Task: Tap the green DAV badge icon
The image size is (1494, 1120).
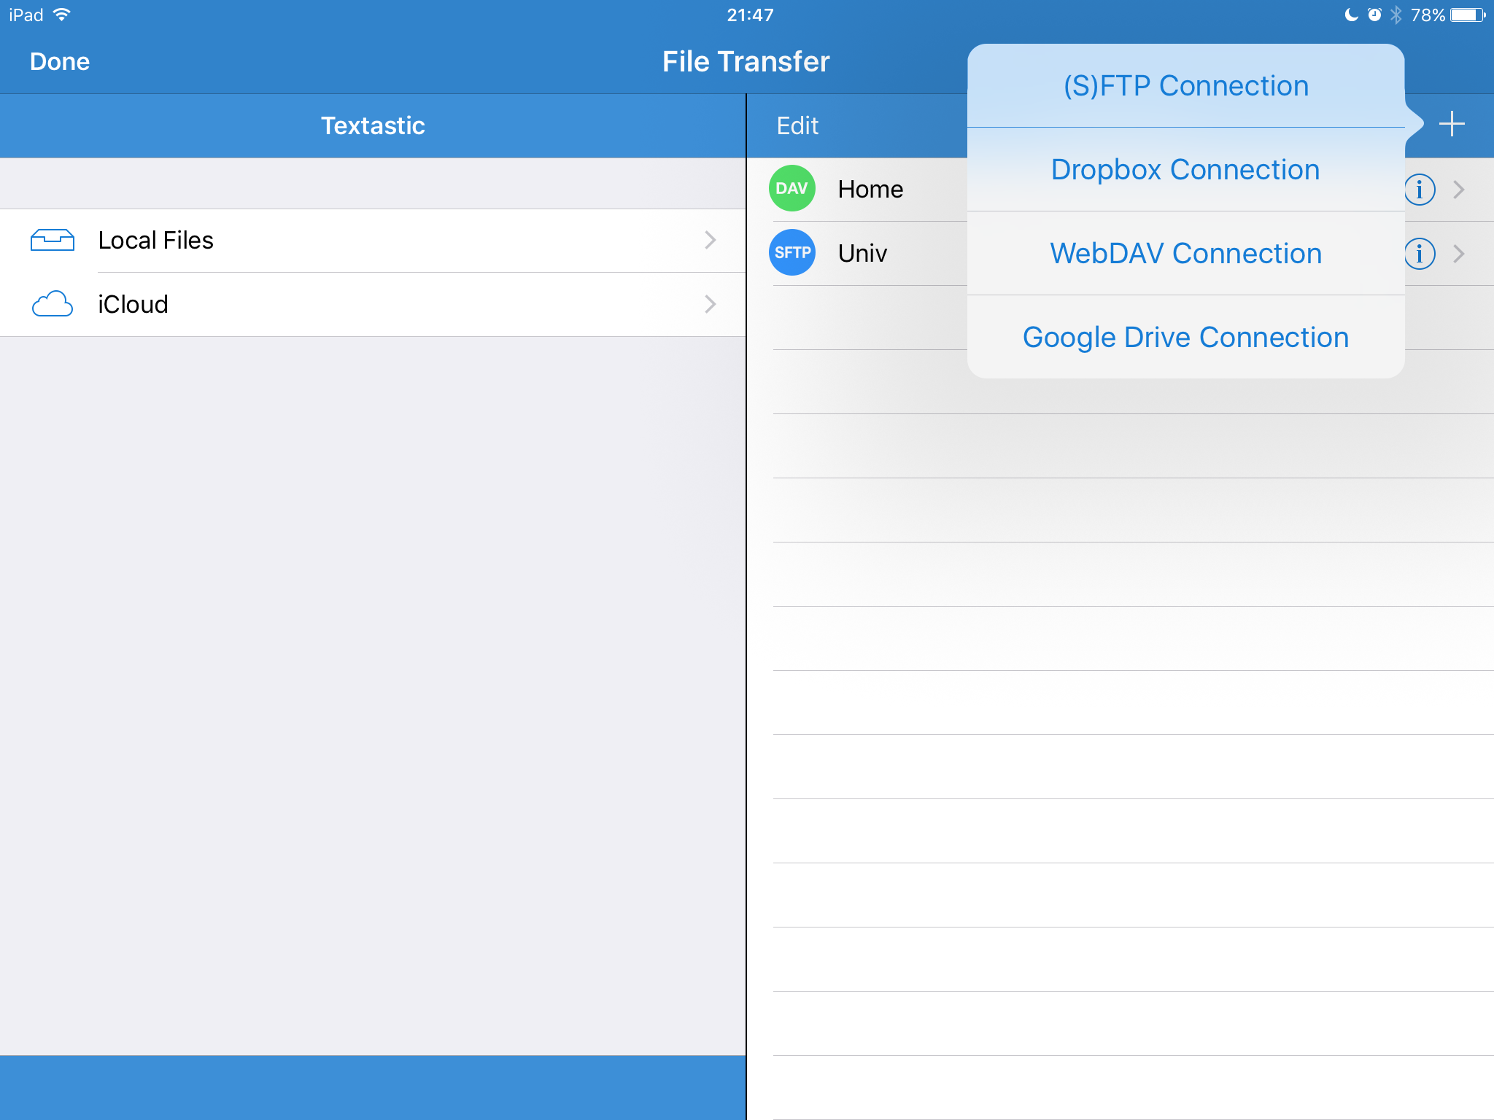Action: tap(791, 189)
